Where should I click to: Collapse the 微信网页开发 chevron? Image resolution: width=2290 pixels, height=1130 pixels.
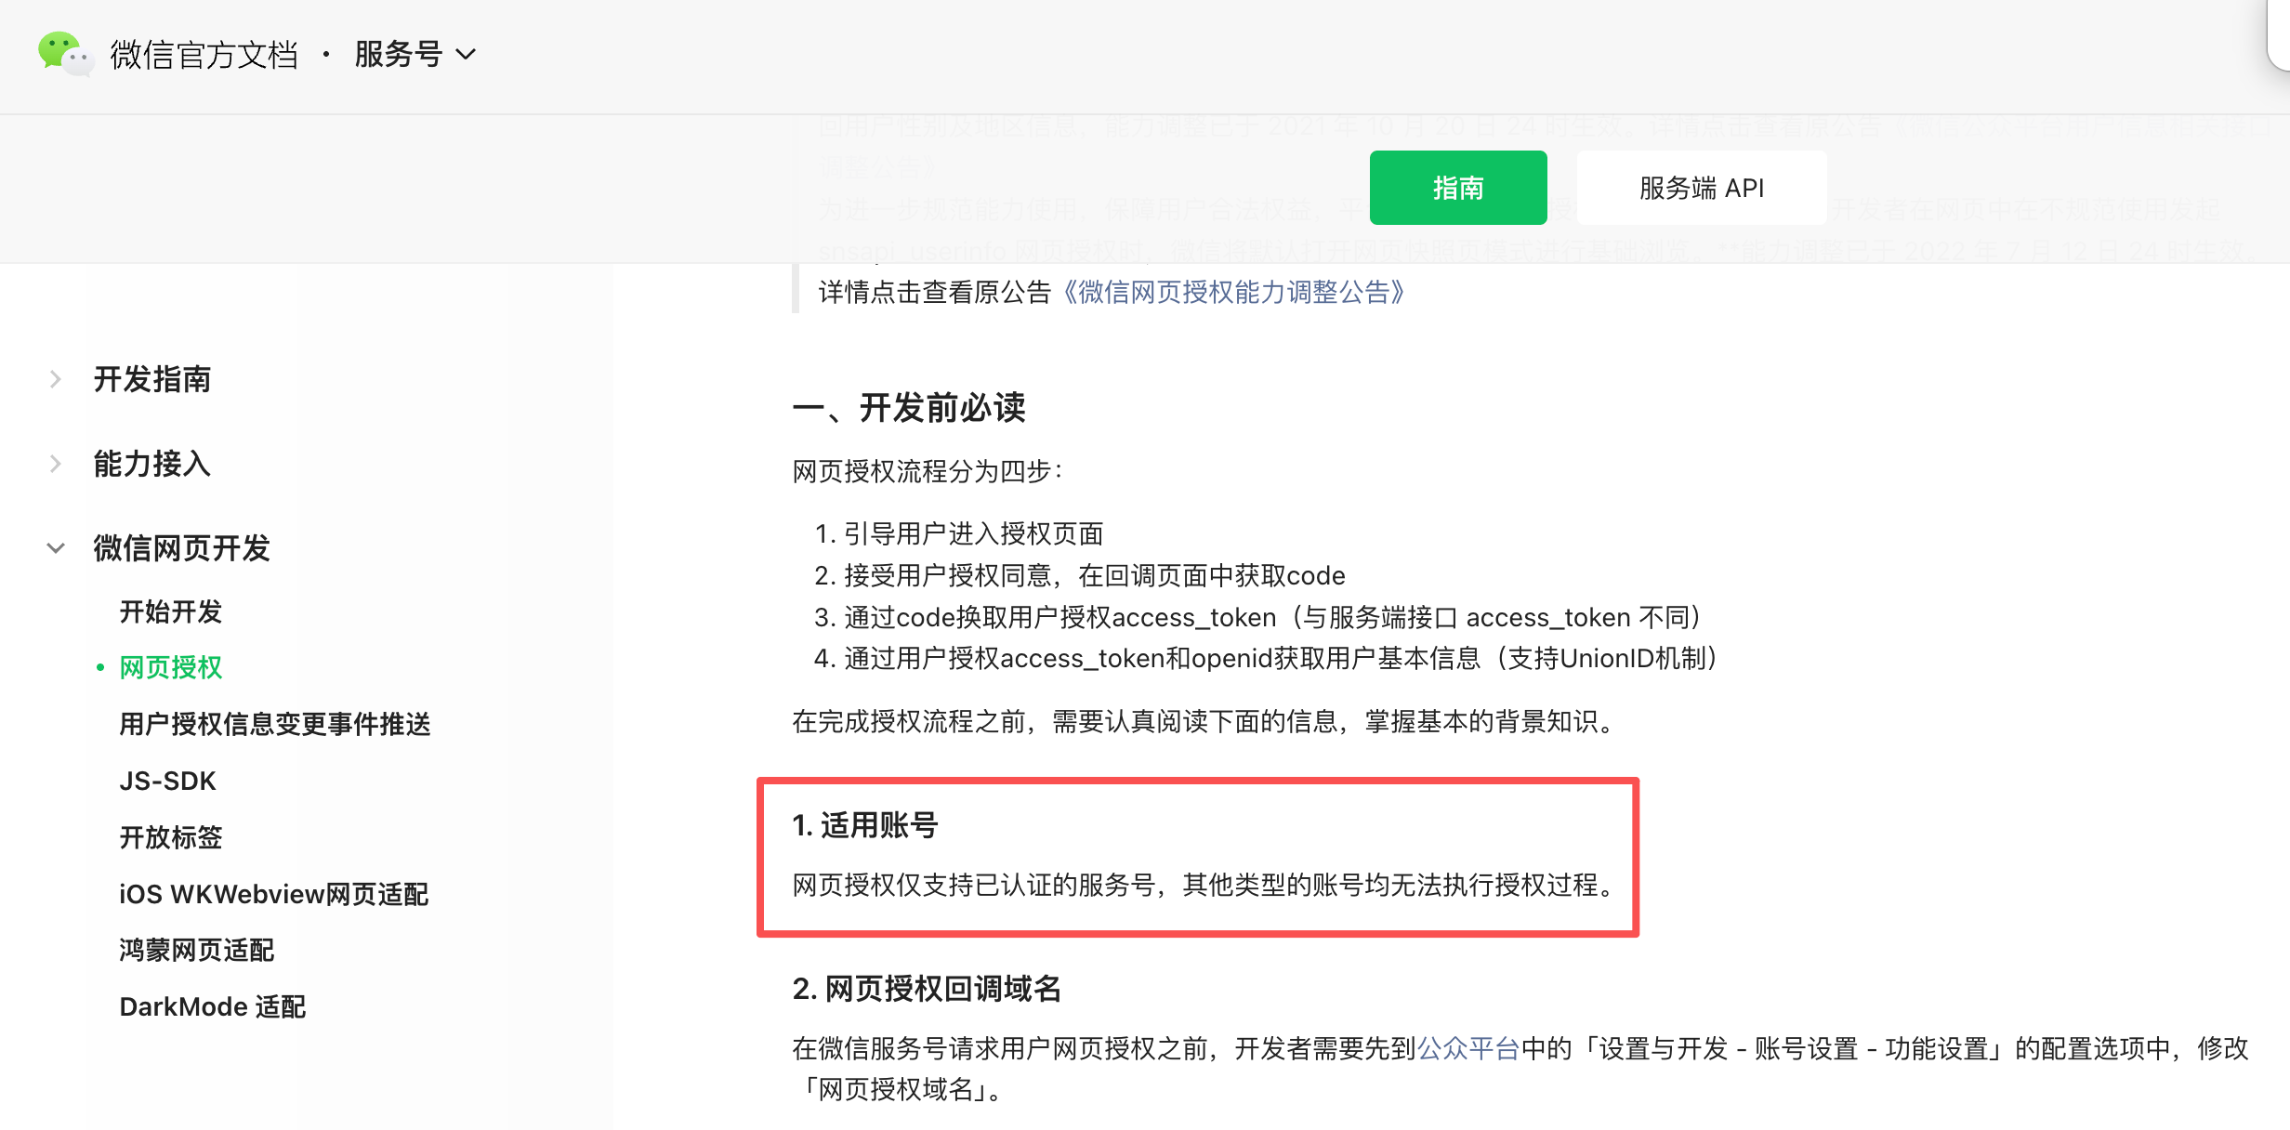(x=56, y=548)
